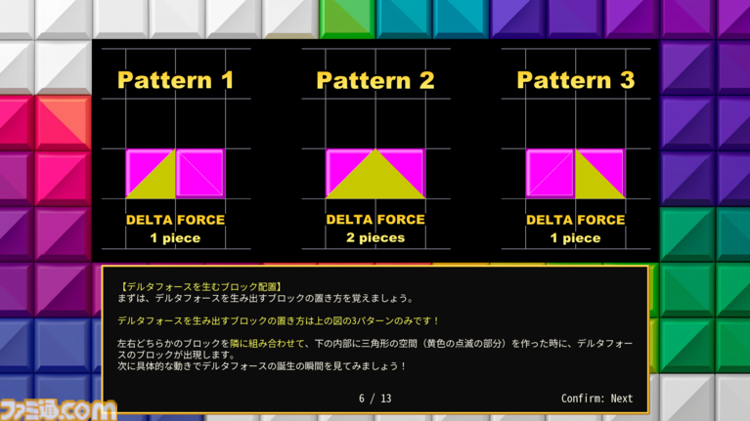Select the Pattern 1 heading

pyautogui.click(x=175, y=80)
